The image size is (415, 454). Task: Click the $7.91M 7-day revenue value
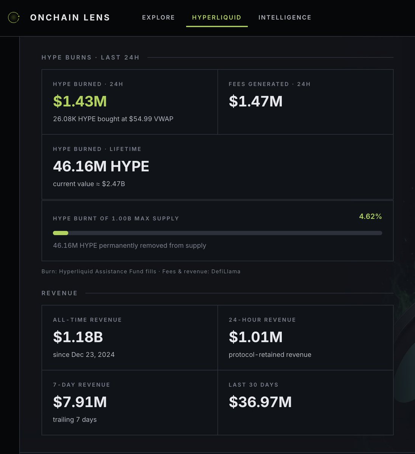click(80, 402)
